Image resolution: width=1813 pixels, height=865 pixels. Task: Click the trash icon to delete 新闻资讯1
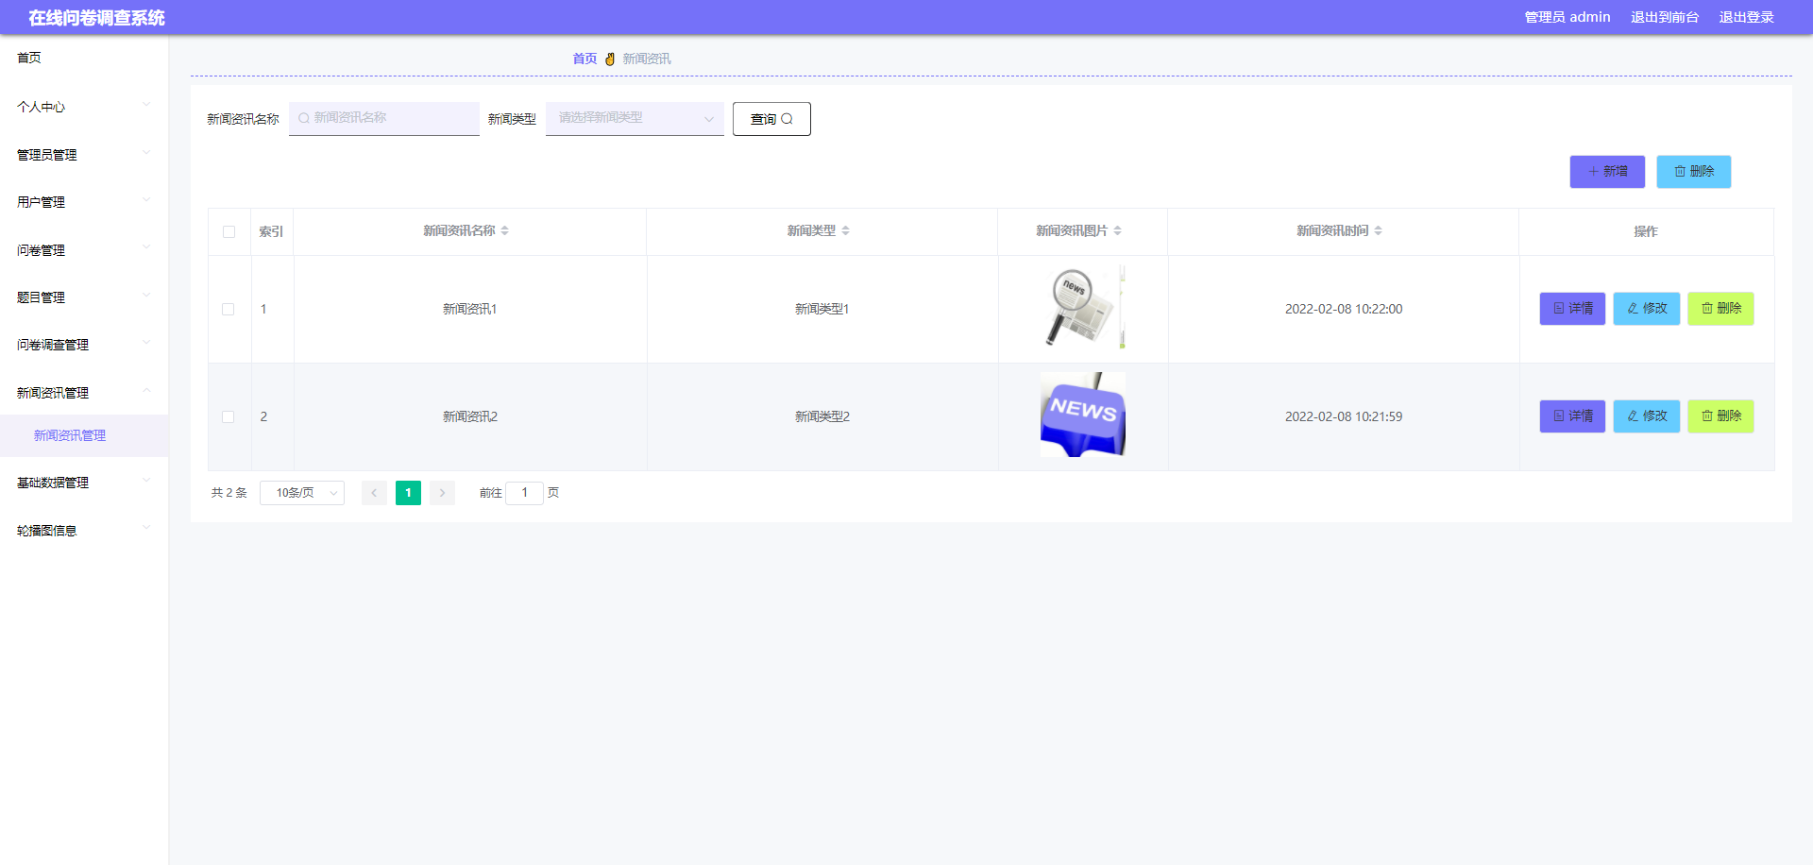tap(1705, 308)
